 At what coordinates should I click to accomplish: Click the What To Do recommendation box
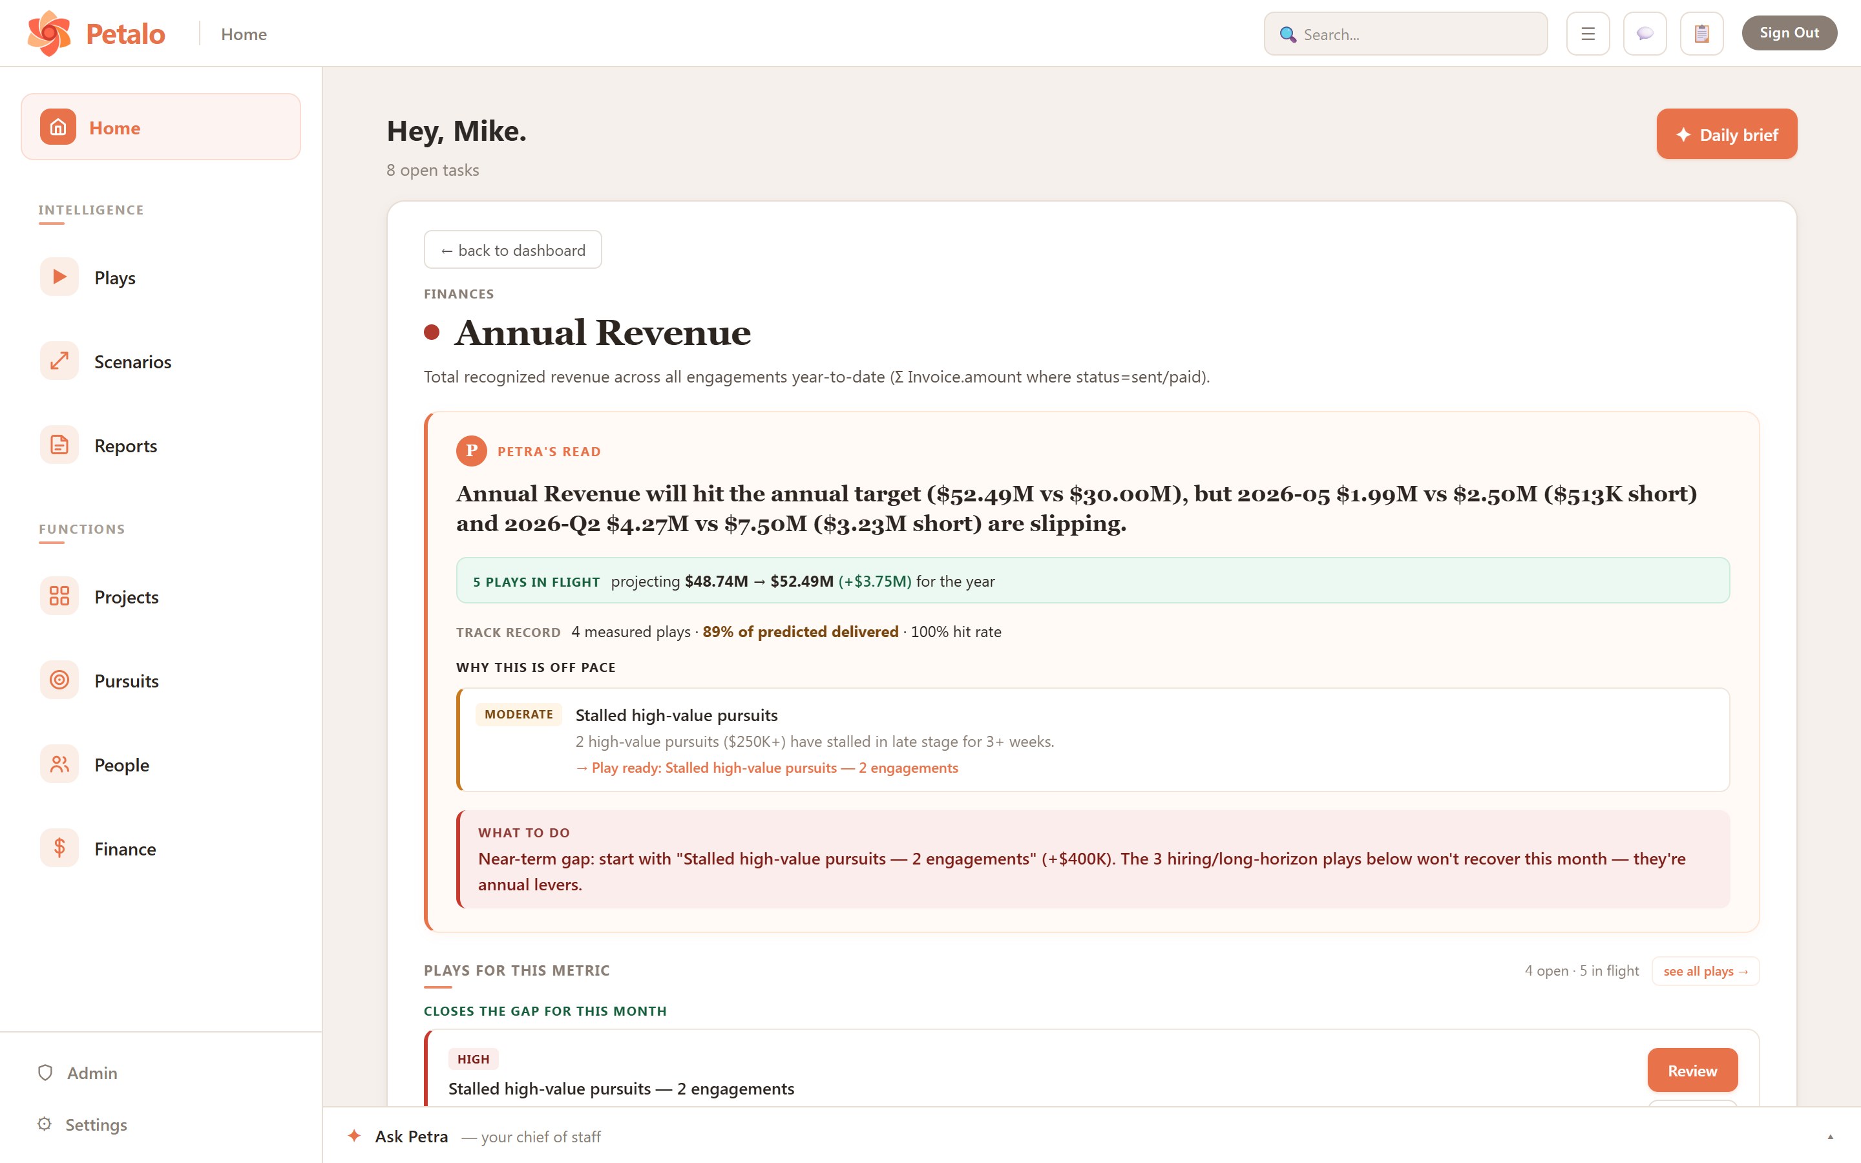1092,859
